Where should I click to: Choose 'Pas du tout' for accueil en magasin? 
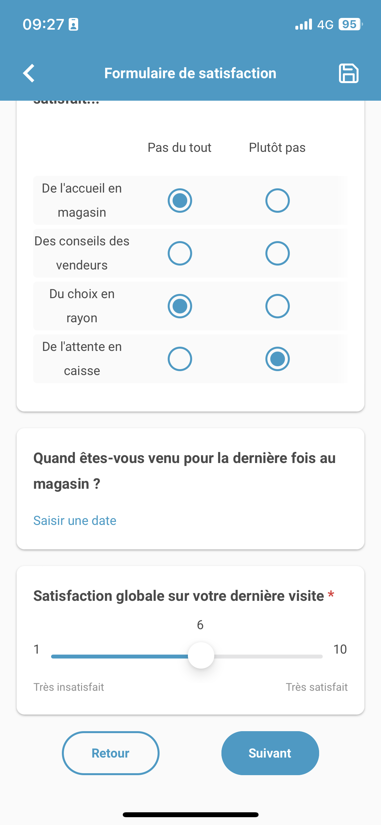[180, 200]
